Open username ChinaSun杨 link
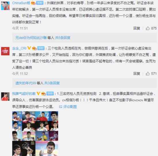This screenshot has width=158, height=156. pyautogui.click(x=21, y=3)
